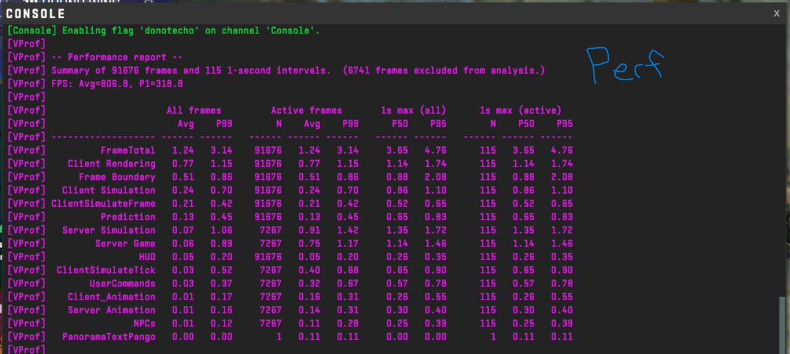Viewport: 790px width, 354px height.
Task: Click the 'N' subheader under Active frames
Action: (x=278, y=124)
